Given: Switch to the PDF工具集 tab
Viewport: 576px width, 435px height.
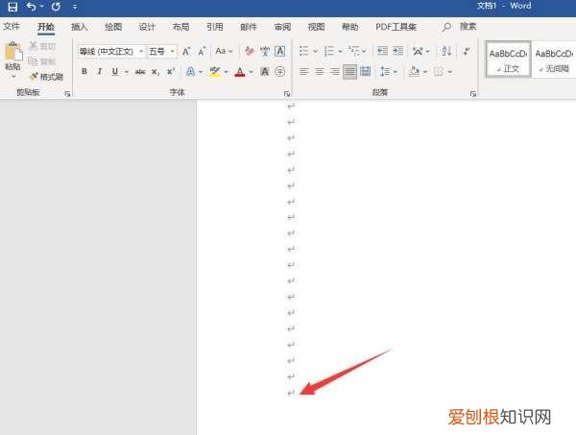Looking at the screenshot, I should click(396, 27).
